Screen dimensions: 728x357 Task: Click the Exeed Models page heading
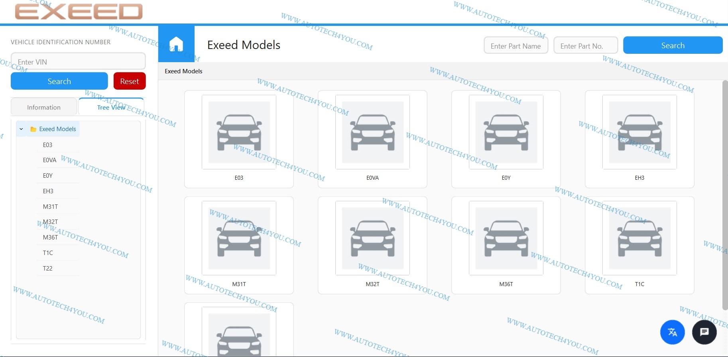click(244, 45)
